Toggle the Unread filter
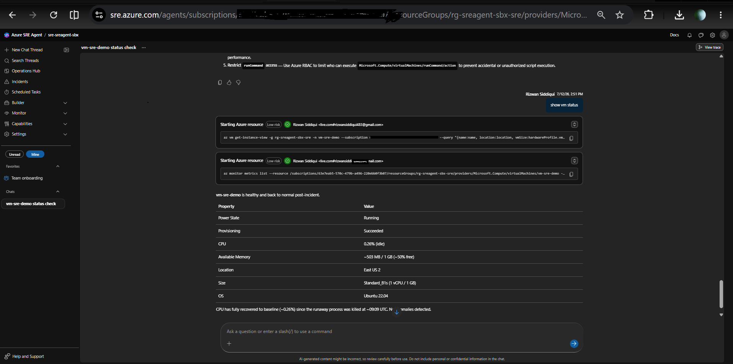Screen dimensions: 733x364 15,154
